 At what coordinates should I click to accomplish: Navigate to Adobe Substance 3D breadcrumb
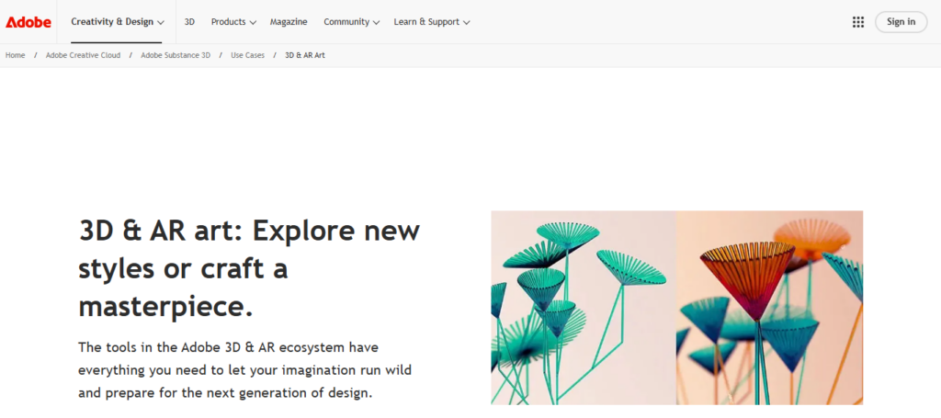coord(176,55)
